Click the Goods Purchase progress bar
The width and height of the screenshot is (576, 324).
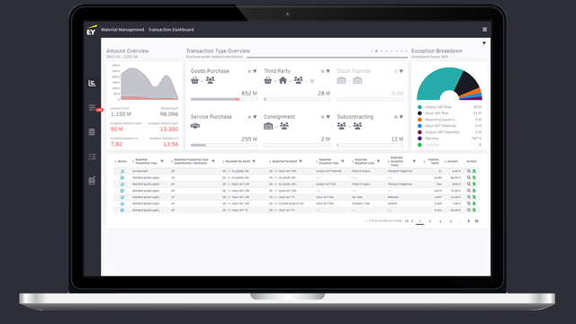tap(224, 99)
